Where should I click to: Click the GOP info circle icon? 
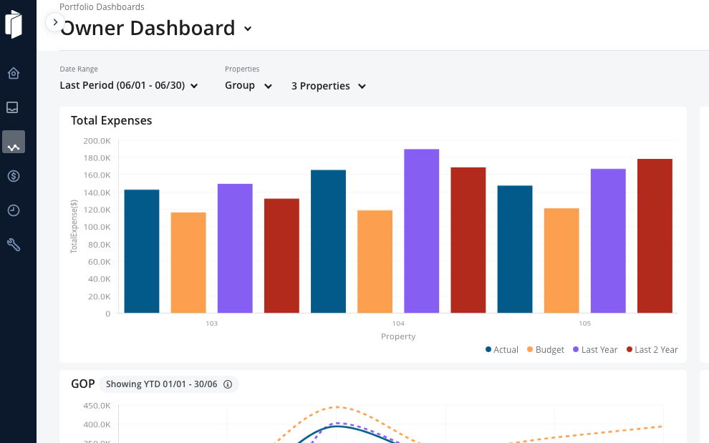[228, 384]
